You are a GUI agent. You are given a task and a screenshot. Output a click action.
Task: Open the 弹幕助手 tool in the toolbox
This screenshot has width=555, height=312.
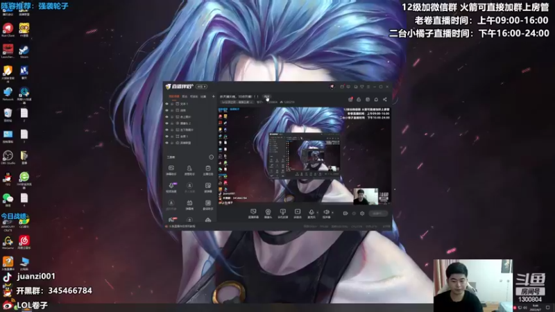[171, 170]
